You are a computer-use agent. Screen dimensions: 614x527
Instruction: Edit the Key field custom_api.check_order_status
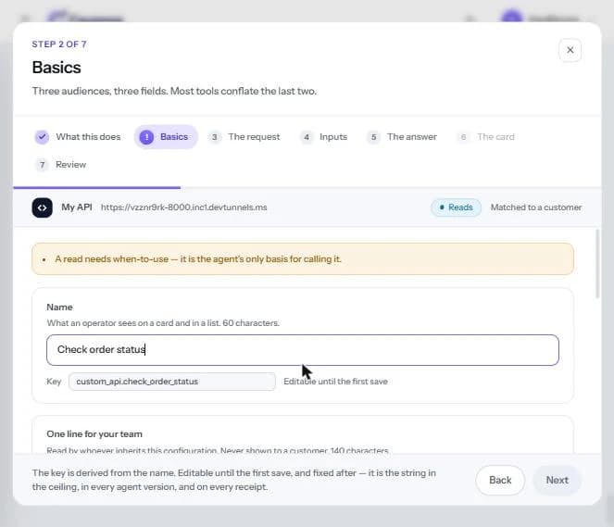[172, 382]
